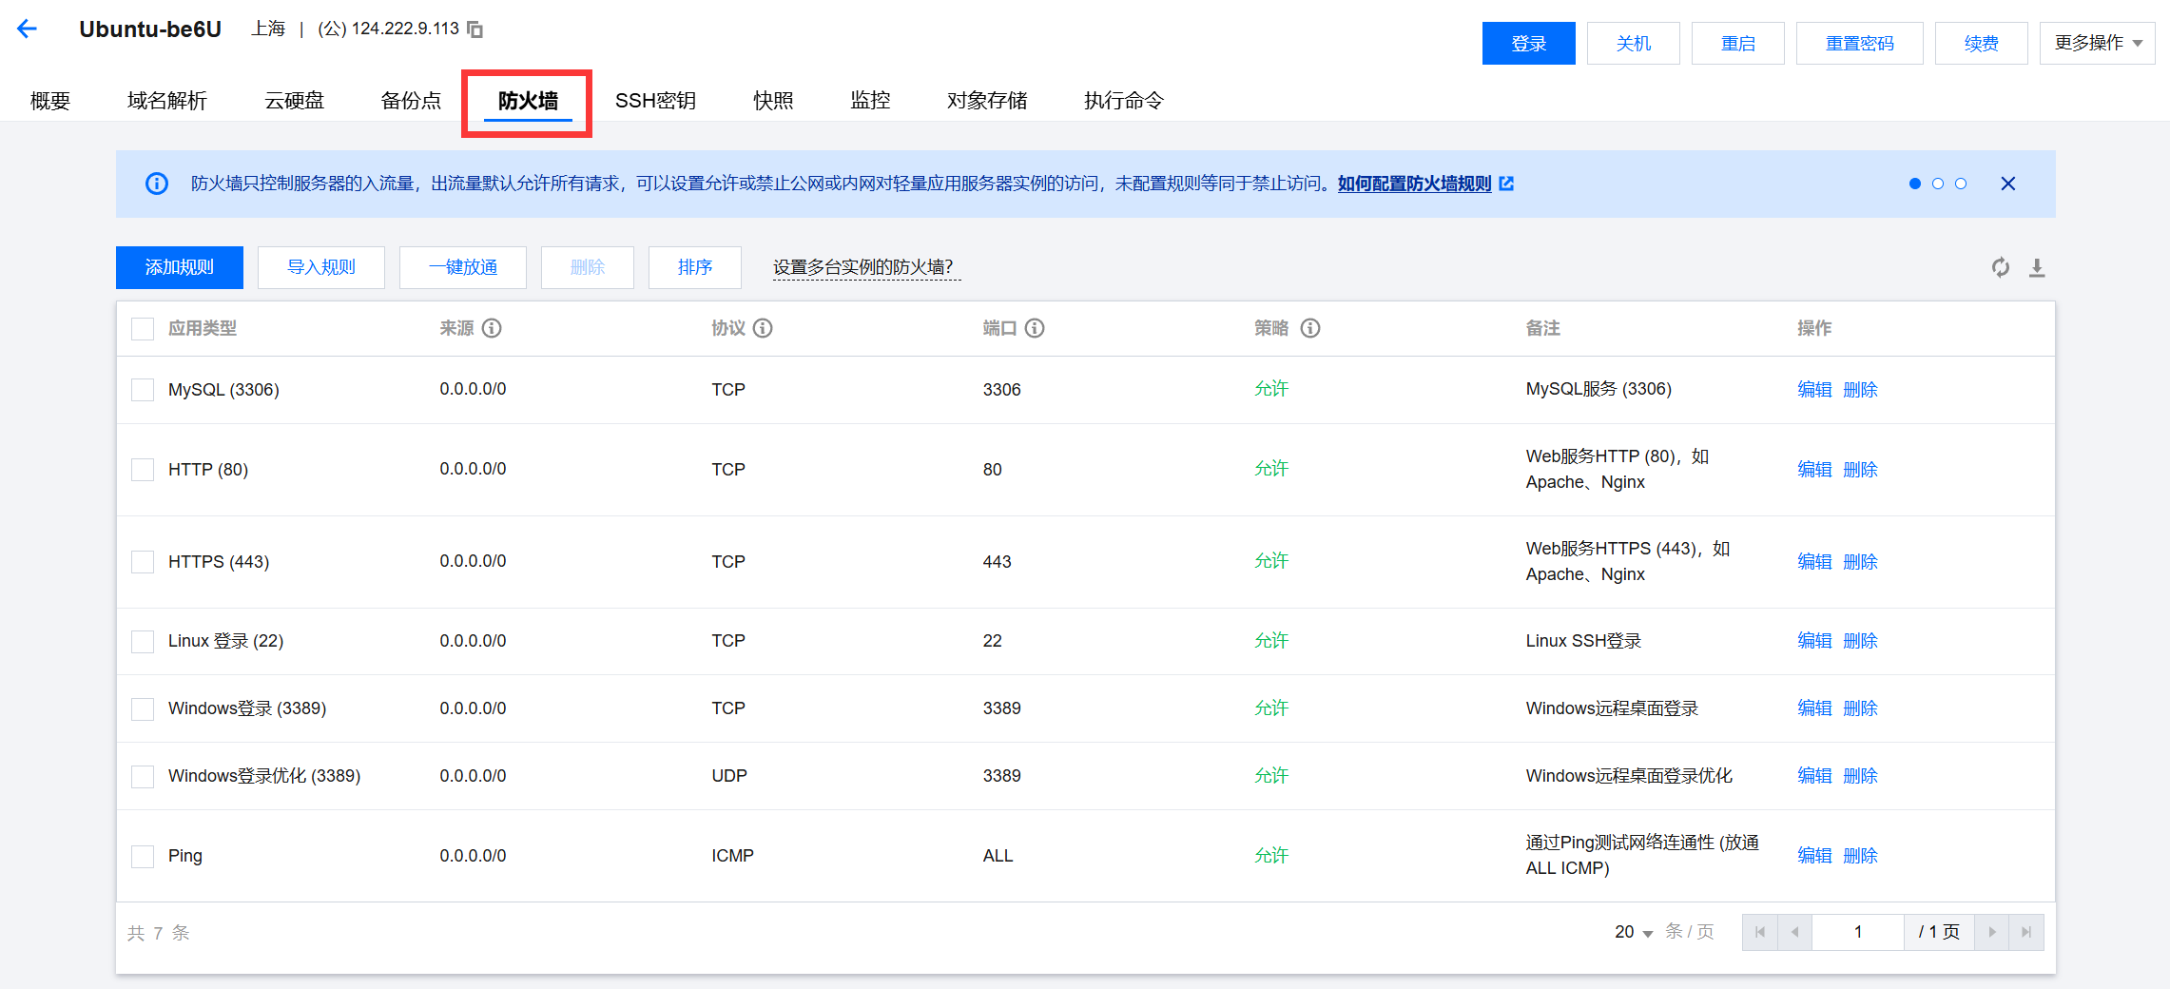Edit the HTTP (80) rule
The width and height of the screenshot is (2170, 989).
1814,469
